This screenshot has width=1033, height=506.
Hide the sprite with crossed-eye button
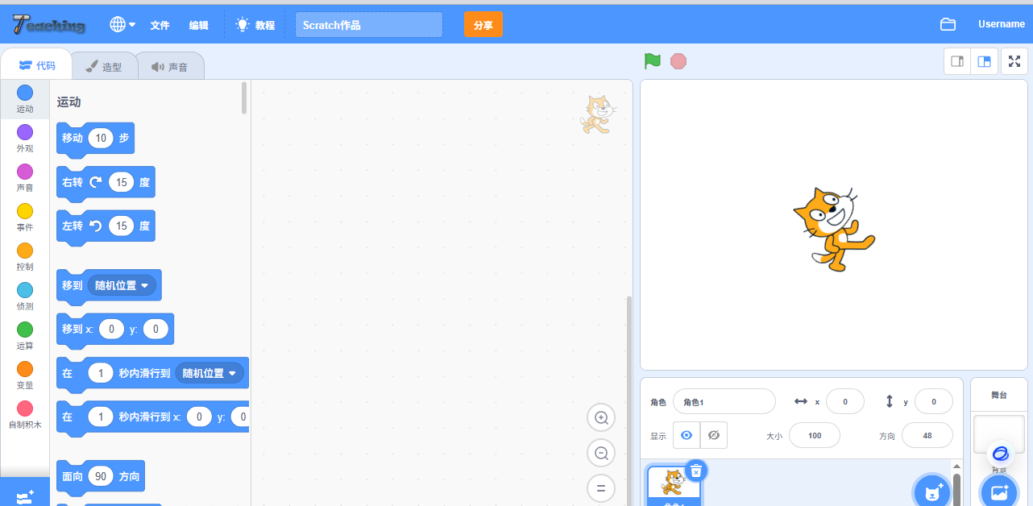714,435
